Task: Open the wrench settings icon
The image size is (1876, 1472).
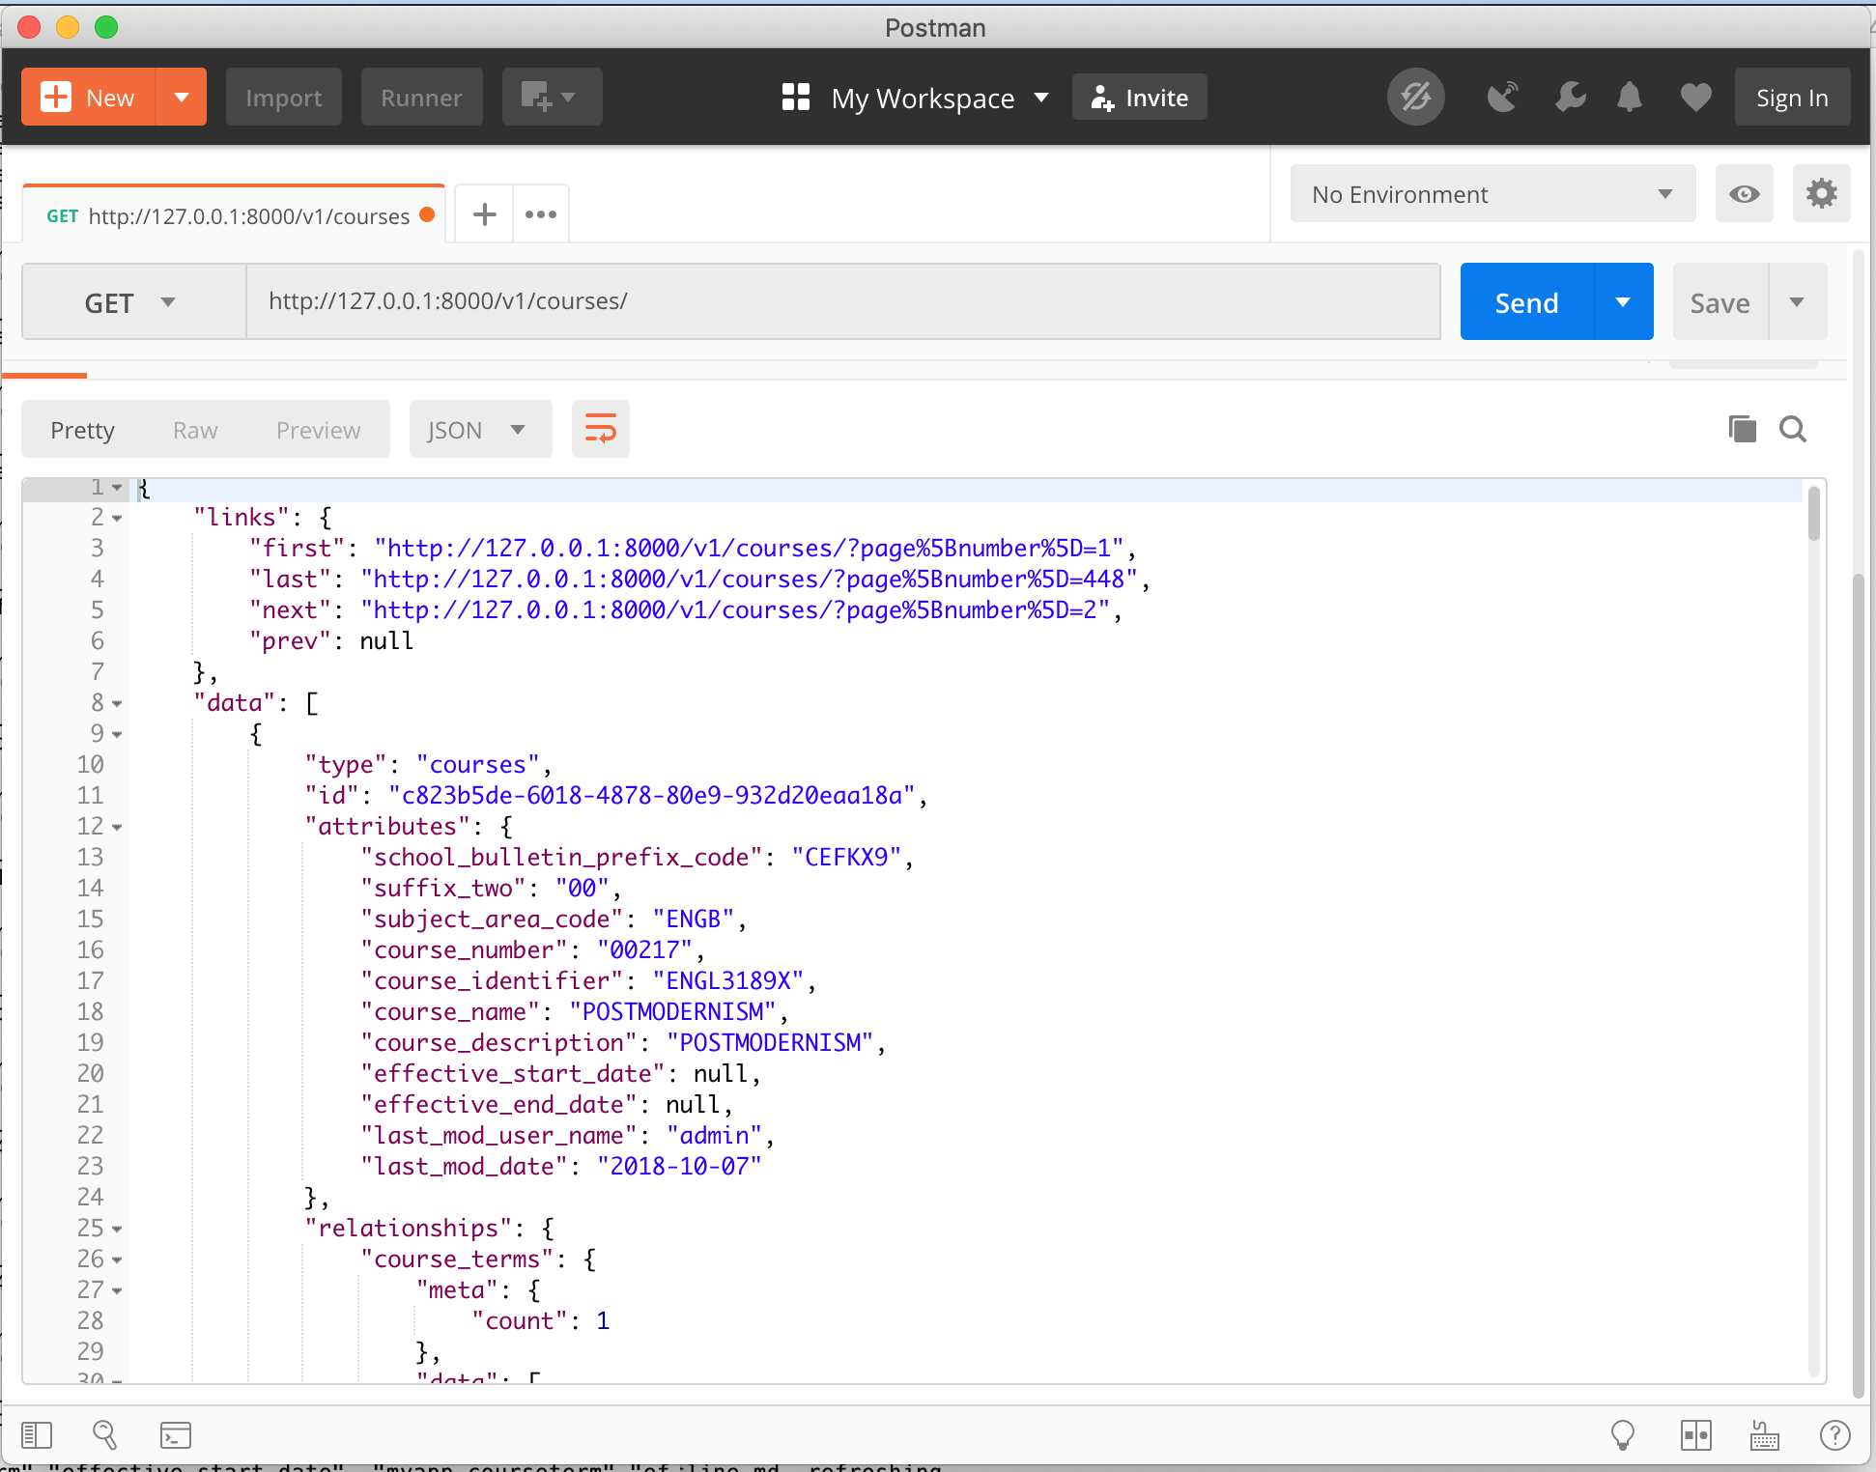Action: [1570, 98]
